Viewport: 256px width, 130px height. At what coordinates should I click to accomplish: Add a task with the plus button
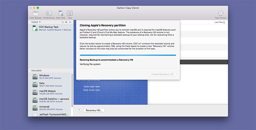click(66, 22)
